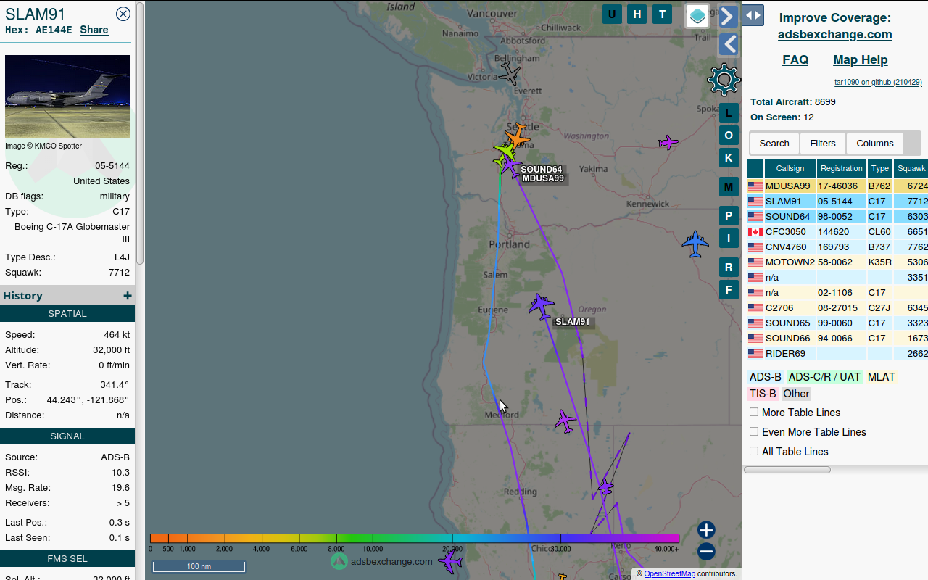928x580 pixels.
Task: Select the CFC3050 row in table
Action: point(837,232)
